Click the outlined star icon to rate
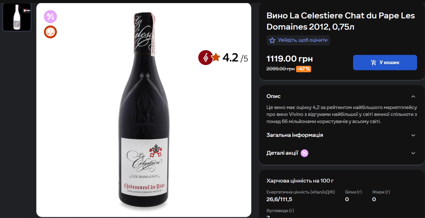 (x=272, y=40)
